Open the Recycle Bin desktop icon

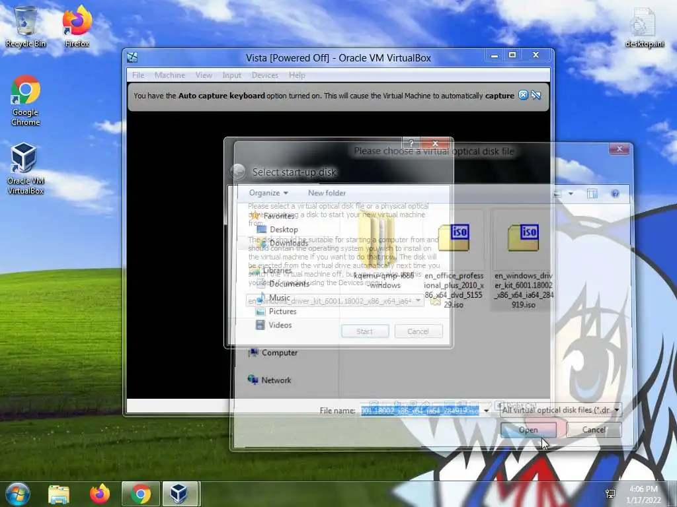pos(26,26)
